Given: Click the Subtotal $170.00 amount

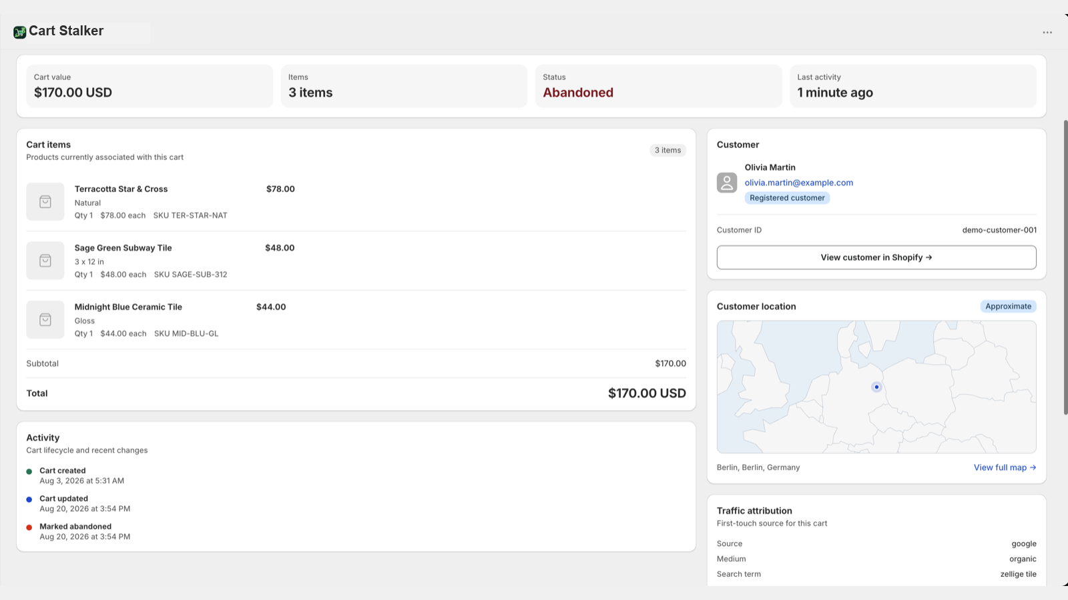Looking at the screenshot, I should [670, 363].
